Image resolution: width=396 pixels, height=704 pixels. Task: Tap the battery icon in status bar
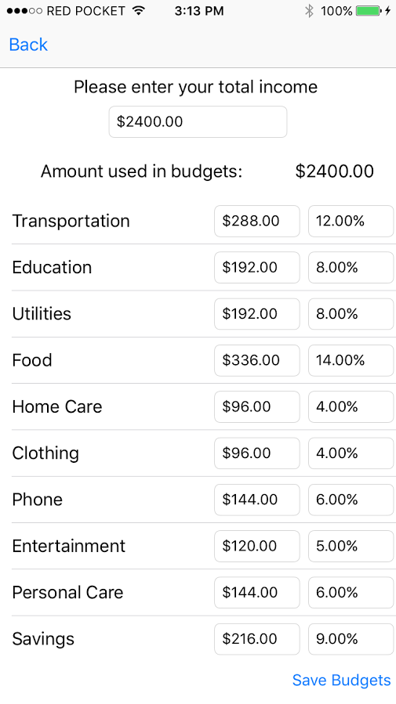(369, 11)
